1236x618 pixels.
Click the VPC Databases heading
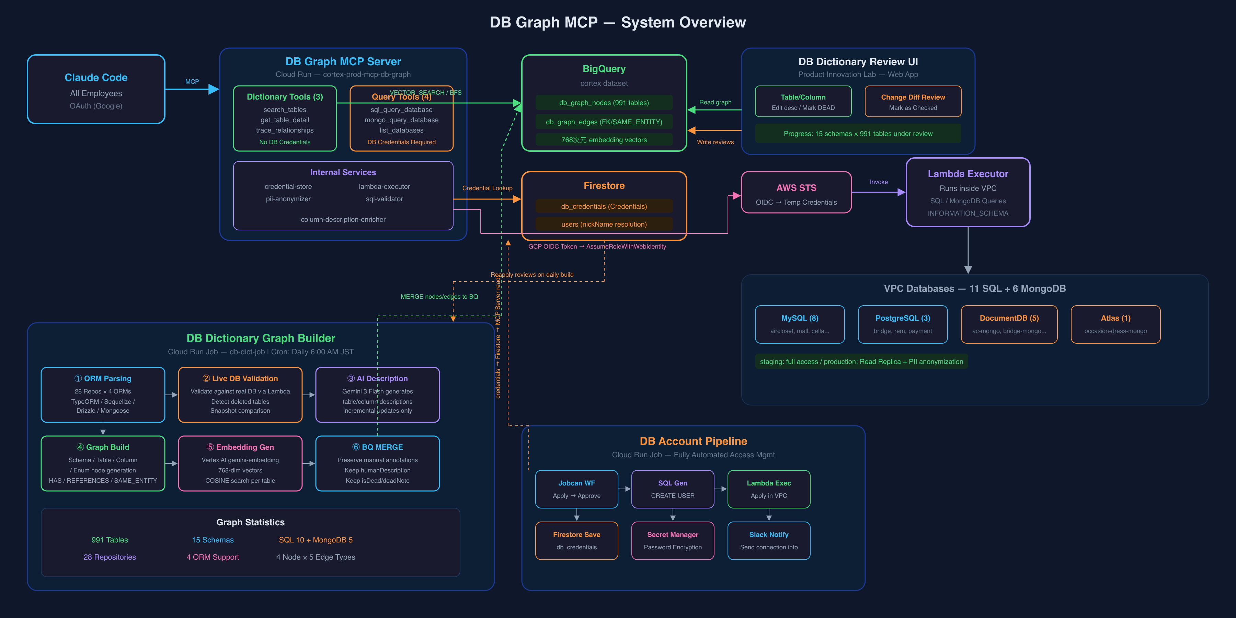click(x=974, y=288)
